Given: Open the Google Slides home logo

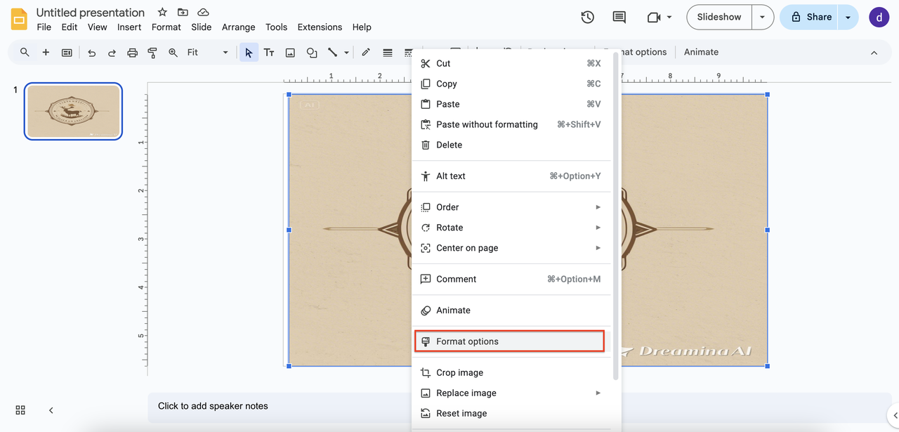Looking at the screenshot, I should [19, 19].
